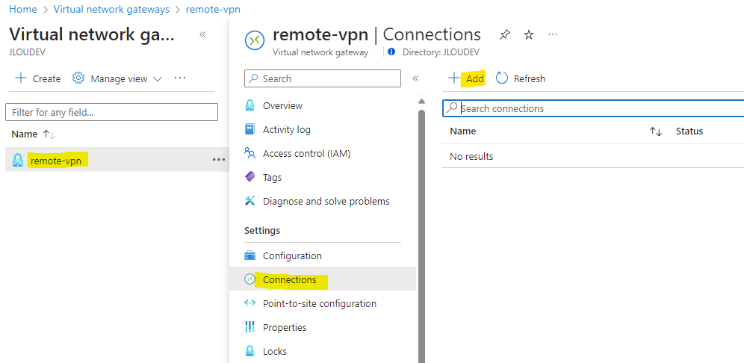Open the remote-vpn breadcrumb link
744x363 pixels.
pyautogui.click(x=213, y=10)
